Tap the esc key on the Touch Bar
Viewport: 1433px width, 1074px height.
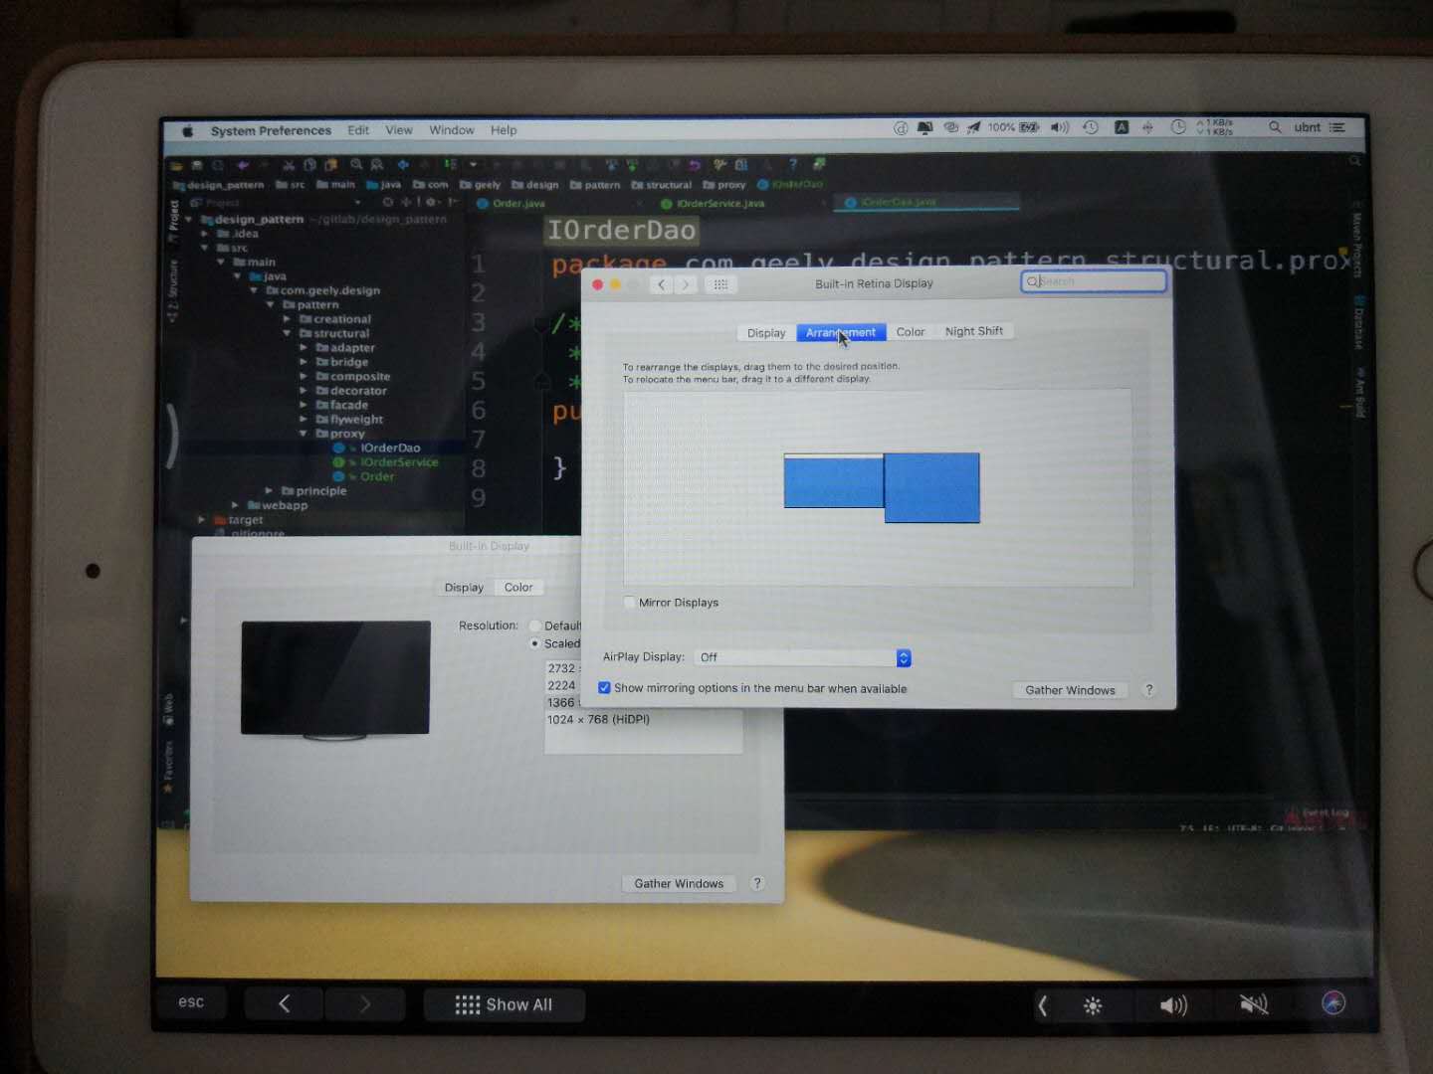(191, 1002)
